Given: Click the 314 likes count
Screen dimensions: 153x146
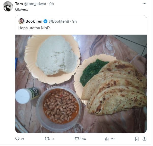Looking at the screenshot, I should 83,139.
